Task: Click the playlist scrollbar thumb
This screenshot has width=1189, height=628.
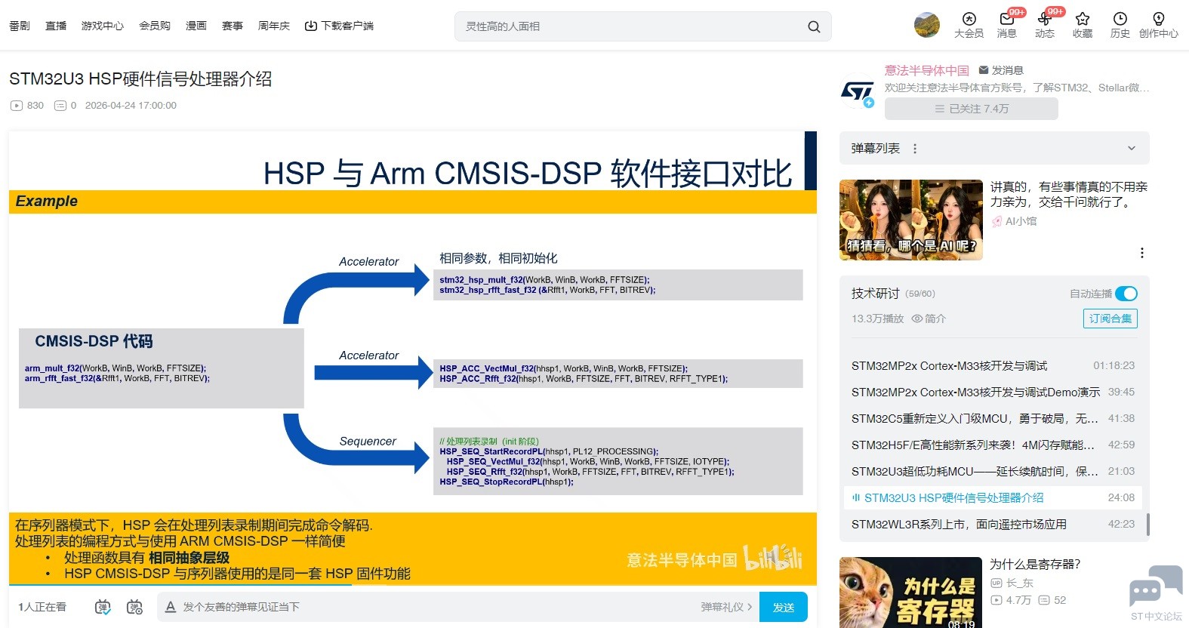Action: pyautogui.click(x=1147, y=525)
